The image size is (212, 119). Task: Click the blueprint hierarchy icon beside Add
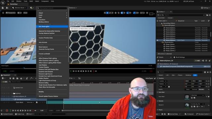coord(203,61)
